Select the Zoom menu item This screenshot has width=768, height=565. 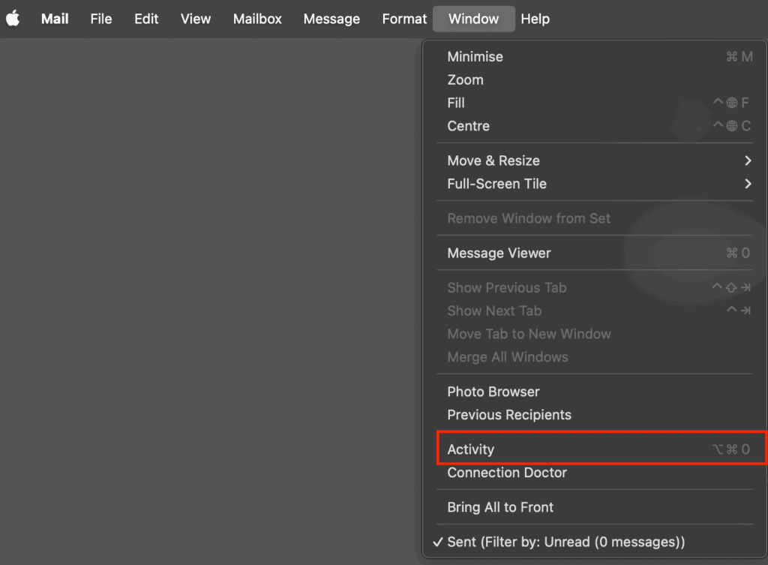[595, 80]
